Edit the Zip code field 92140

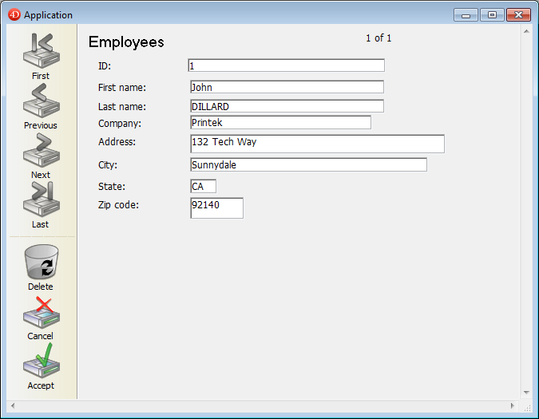tap(216, 208)
